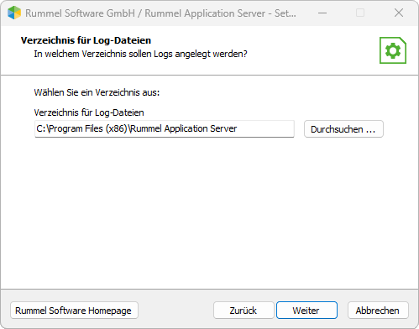Click the 'Verzeichnis für Log-Dateien' heading
Viewport: 419px width, 329px height.
(86, 40)
